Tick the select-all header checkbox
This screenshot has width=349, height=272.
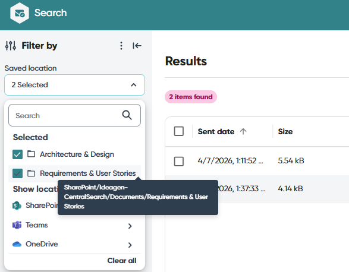click(x=179, y=131)
